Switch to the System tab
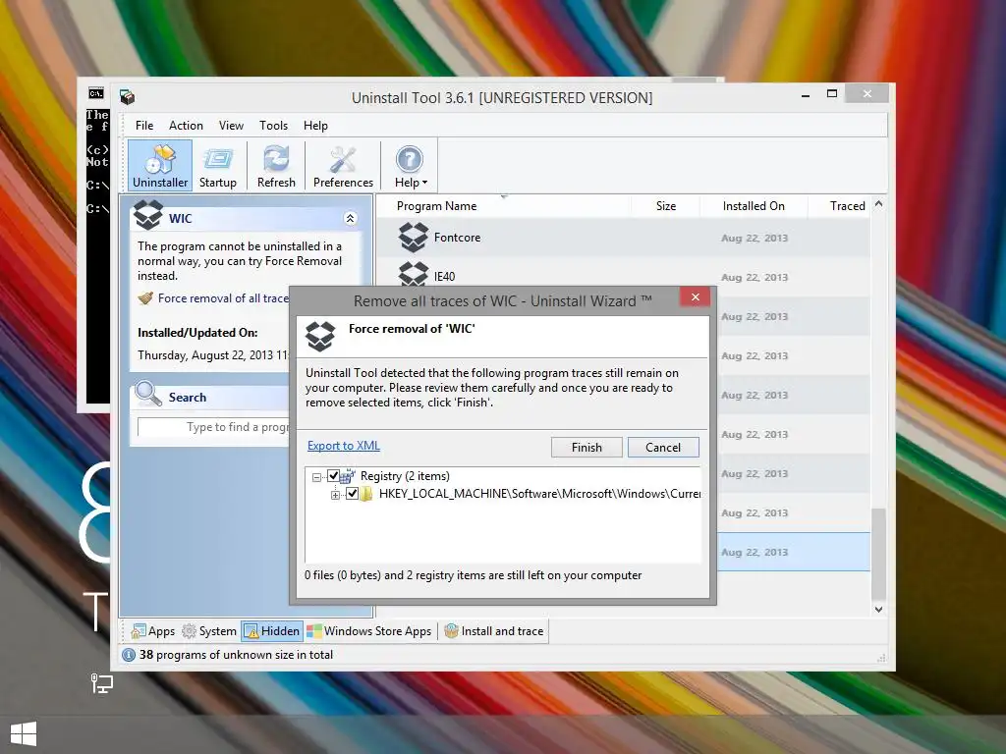 pos(209,631)
